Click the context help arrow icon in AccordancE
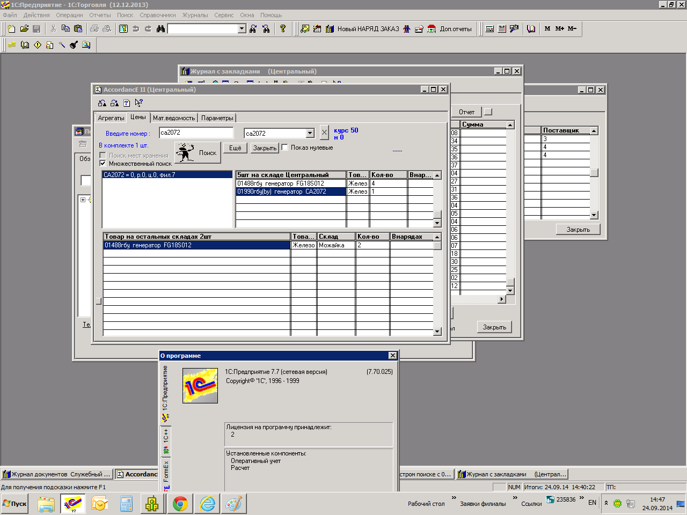The height and width of the screenshot is (515, 687). click(138, 103)
